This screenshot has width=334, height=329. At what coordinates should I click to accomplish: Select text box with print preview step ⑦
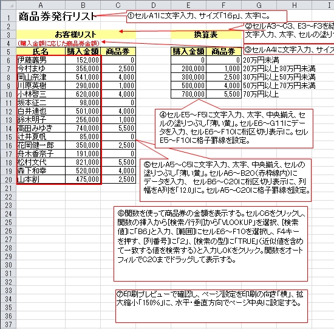pyautogui.click(x=211, y=306)
